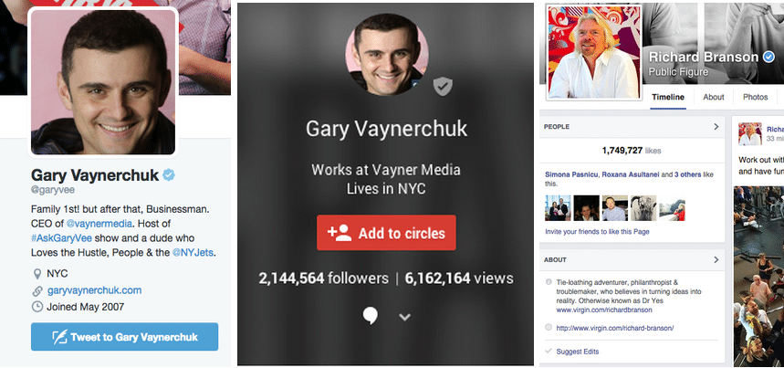Click Works at Vayner Media text

point(386,170)
